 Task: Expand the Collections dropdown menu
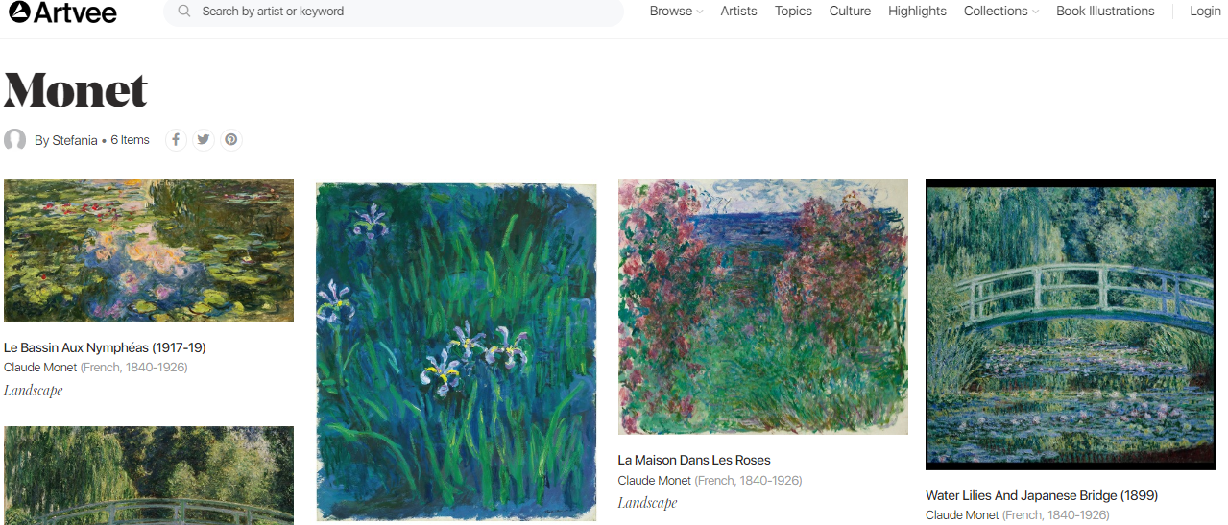click(x=1001, y=12)
